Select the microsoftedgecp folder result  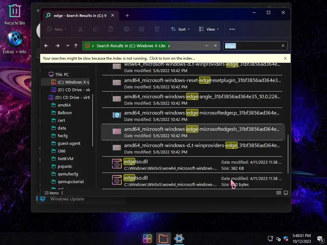192,115
